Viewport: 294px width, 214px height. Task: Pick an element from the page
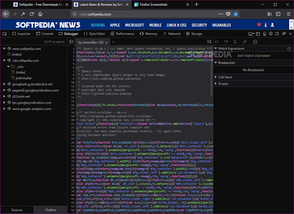pyautogui.click(x=5, y=34)
